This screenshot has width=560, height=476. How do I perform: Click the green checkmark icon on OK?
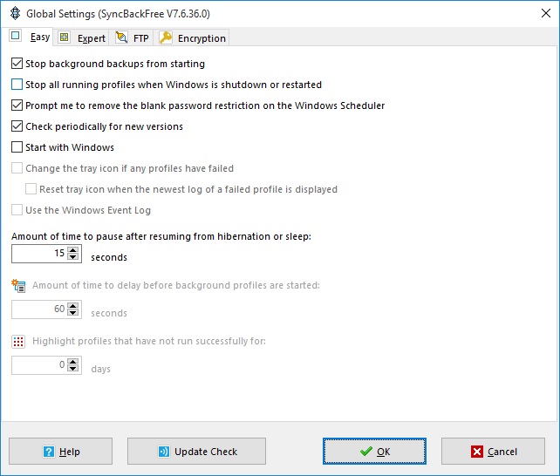(x=366, y=452)
